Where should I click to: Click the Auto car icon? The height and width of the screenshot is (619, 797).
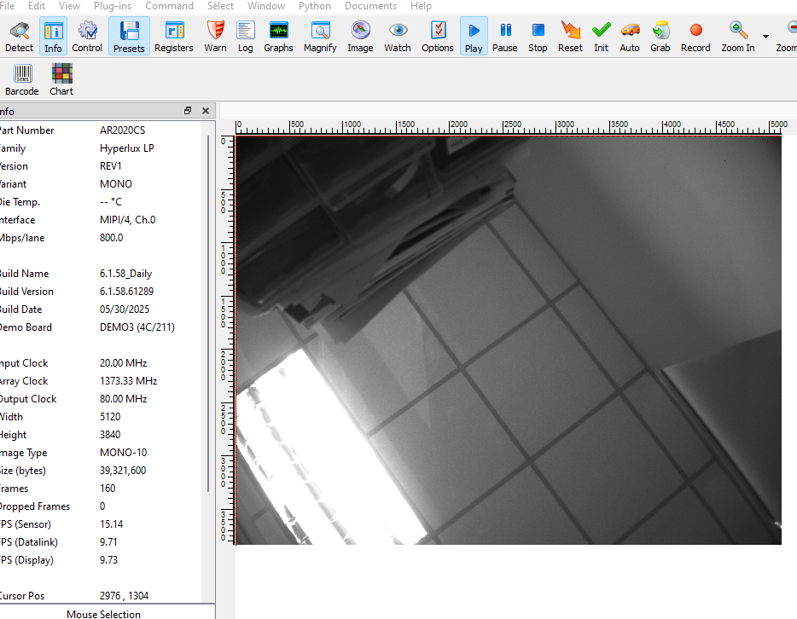[x=630, y=36]
